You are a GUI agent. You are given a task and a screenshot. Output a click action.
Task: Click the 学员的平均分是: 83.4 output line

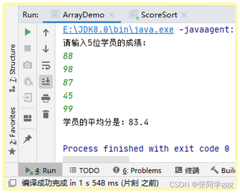106,122
